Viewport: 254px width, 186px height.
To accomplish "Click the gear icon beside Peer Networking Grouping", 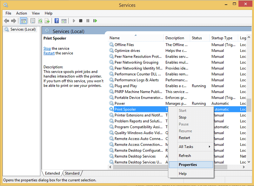I will [111, 62].
